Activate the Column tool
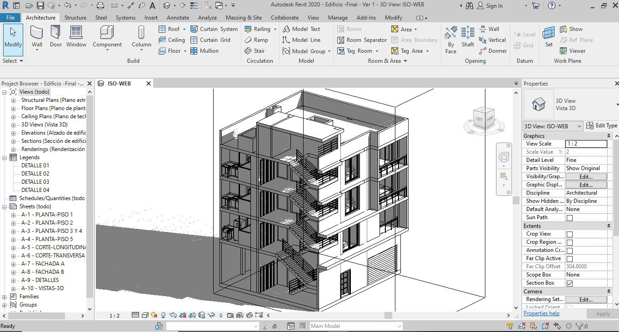 (141, 36)
